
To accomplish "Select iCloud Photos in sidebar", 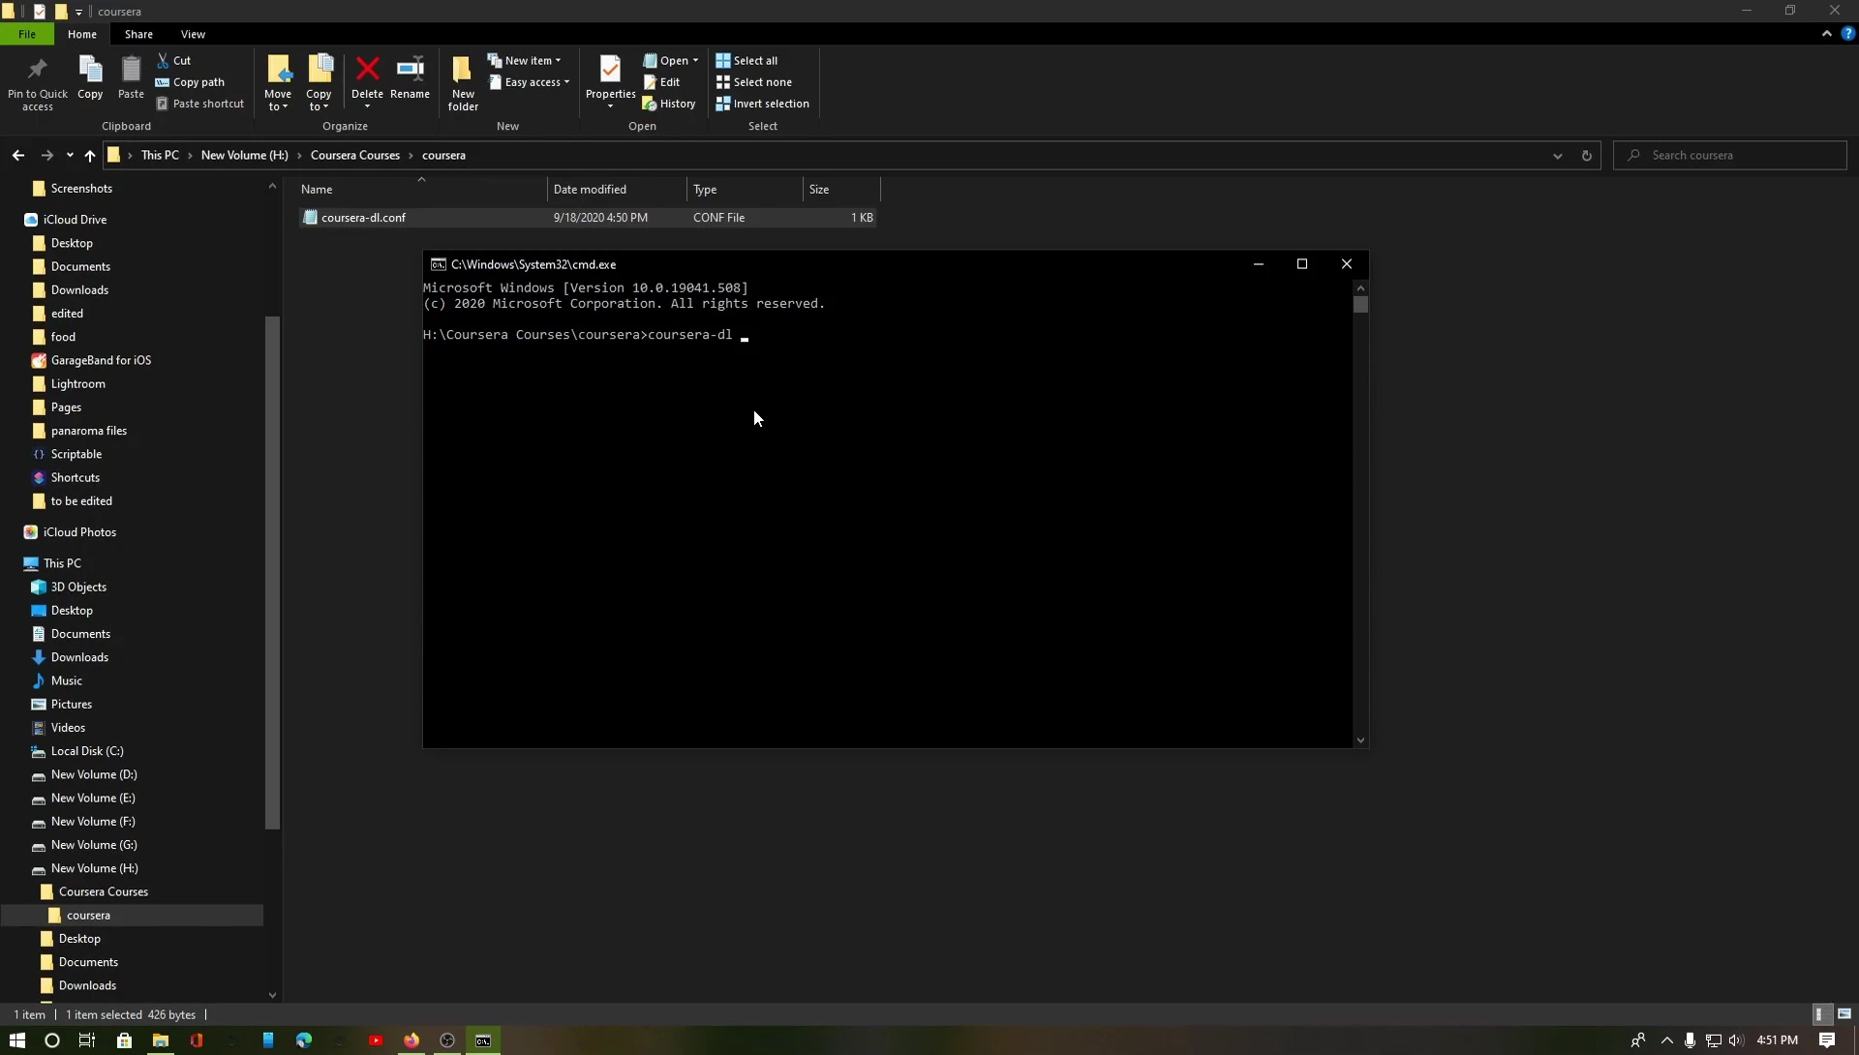I will point(79,532).
